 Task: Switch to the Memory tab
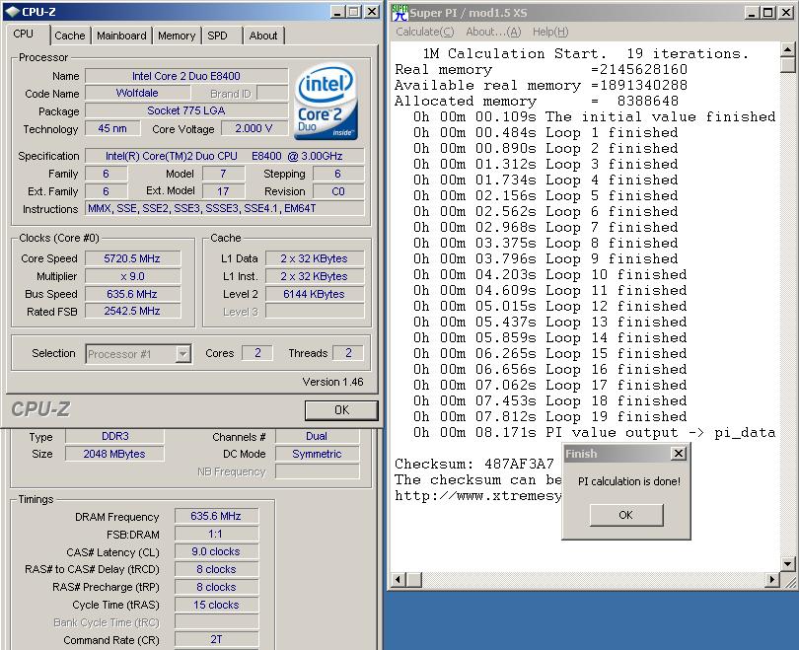177,36
